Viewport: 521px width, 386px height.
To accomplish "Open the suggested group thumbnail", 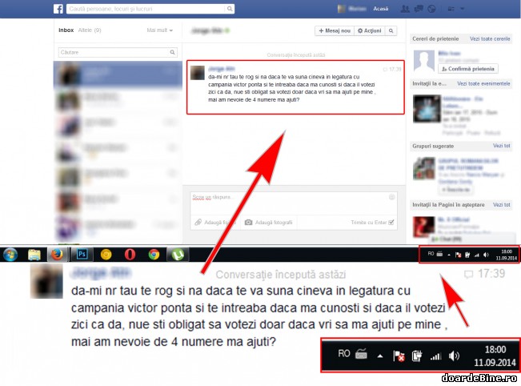I will pyautogui.click(x=424, y=168).
